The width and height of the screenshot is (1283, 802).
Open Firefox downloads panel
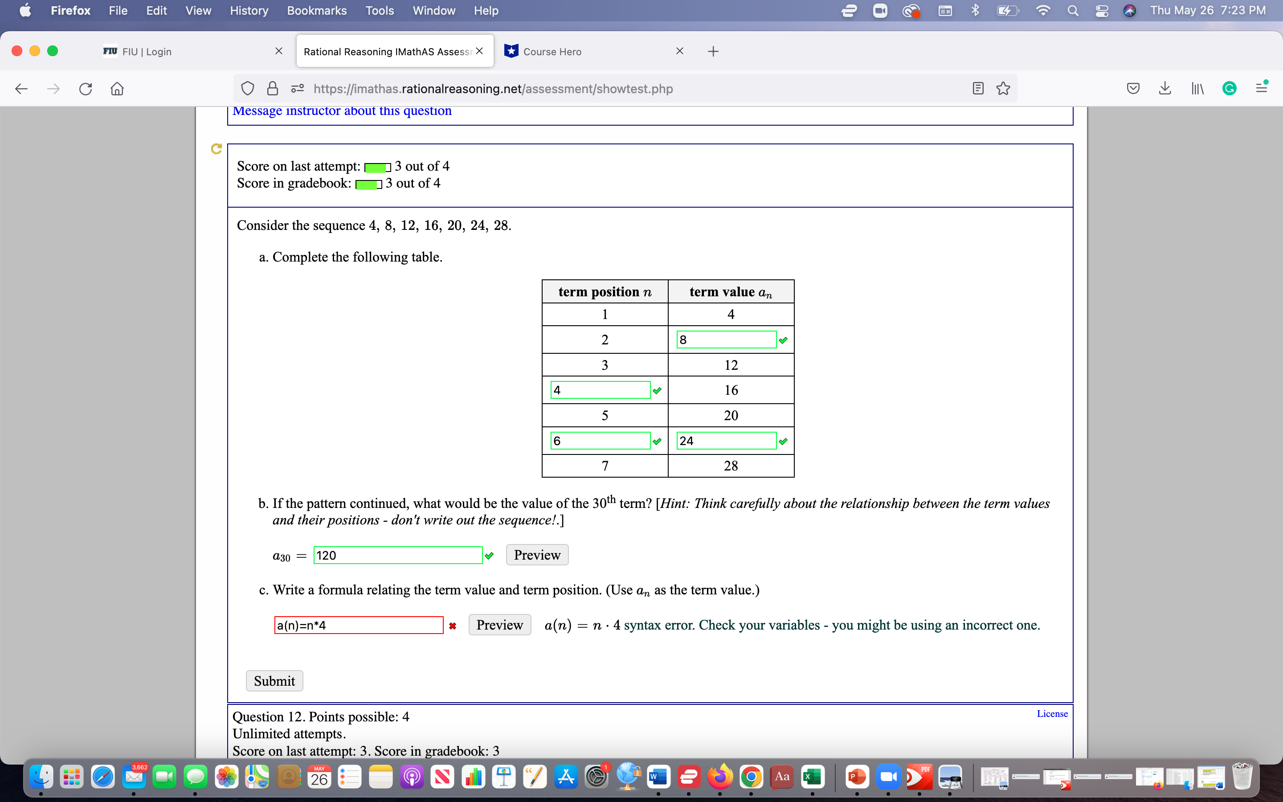click(x=1165, y=88)
